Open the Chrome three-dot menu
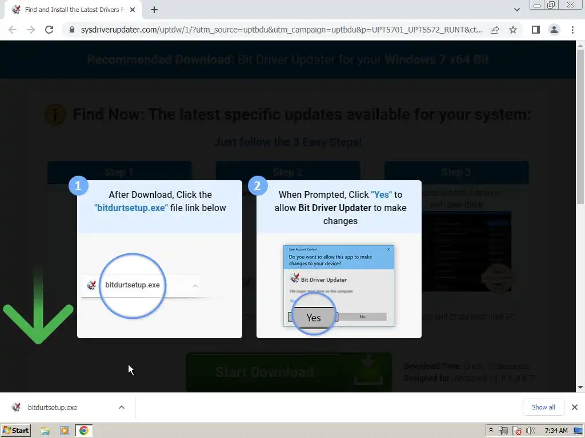The width and height of the screenshot is (585, 438). pyautogui.click(x=572, y=30)
